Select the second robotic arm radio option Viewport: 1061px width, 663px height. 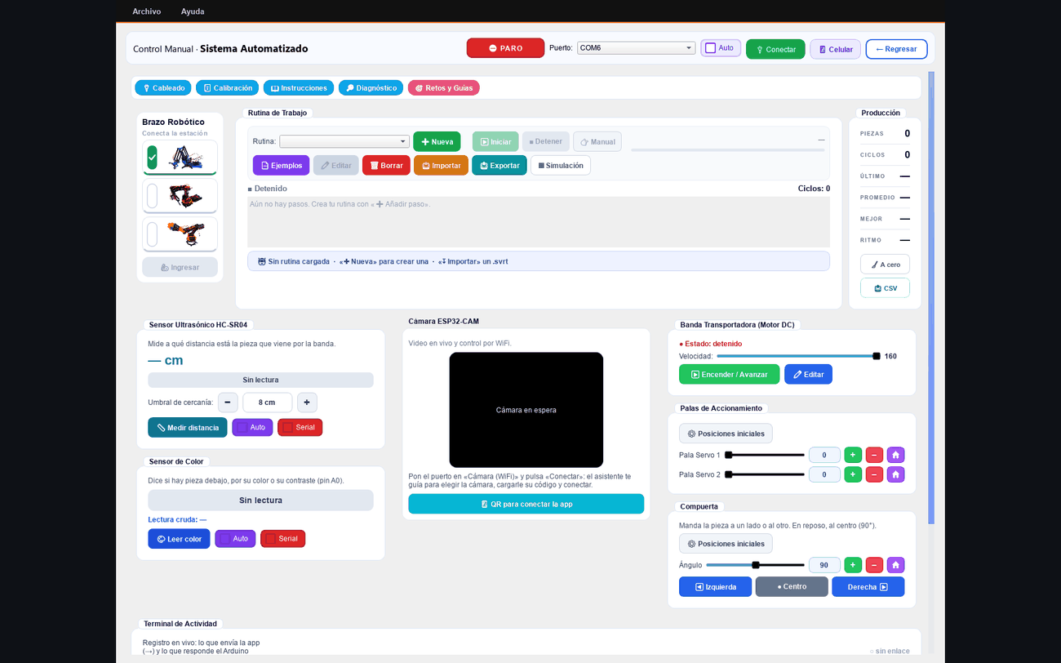click(x=152, y=196)
